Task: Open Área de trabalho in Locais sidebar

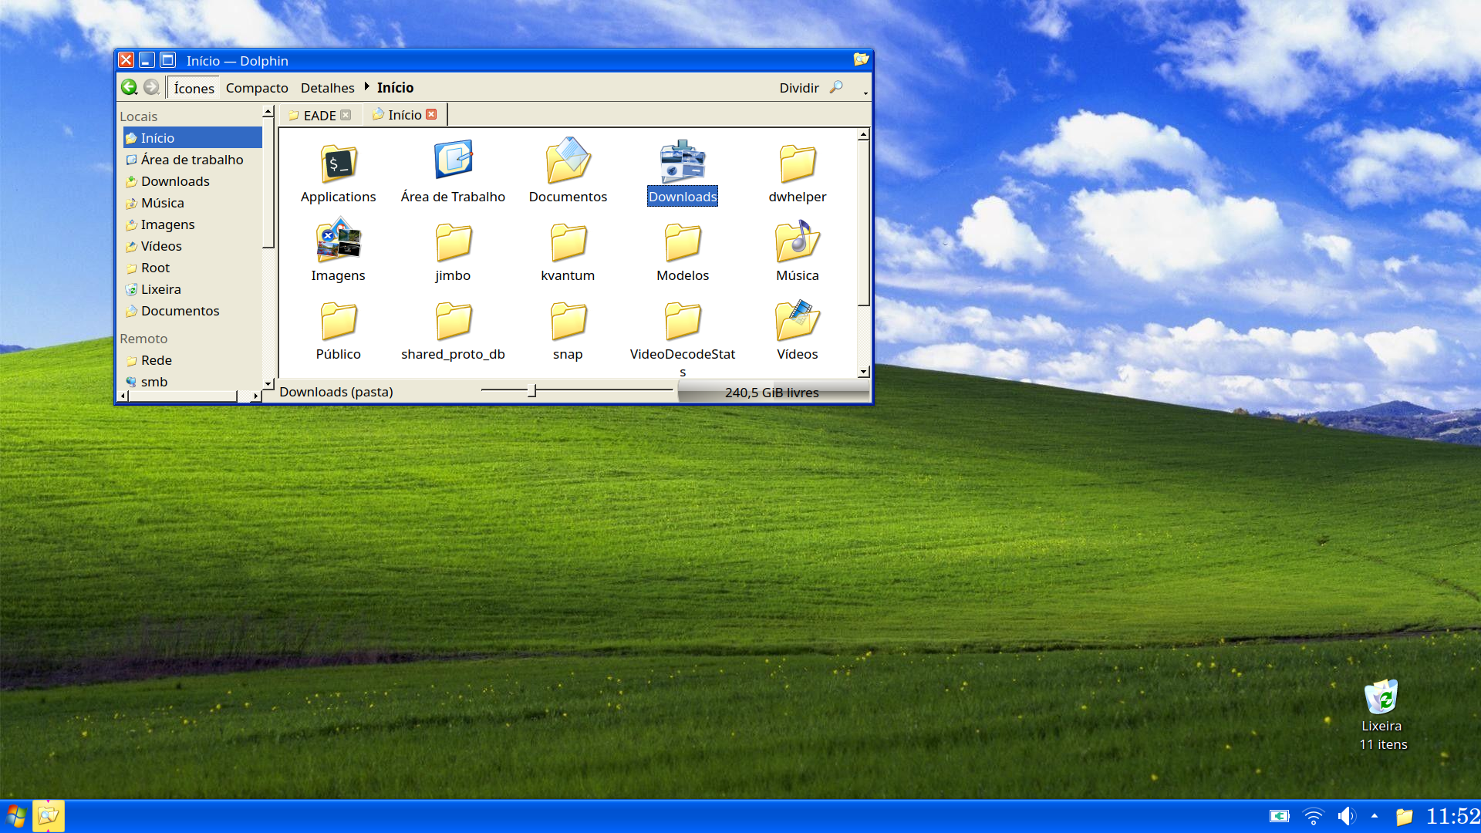Action: [x=193, y=160]
